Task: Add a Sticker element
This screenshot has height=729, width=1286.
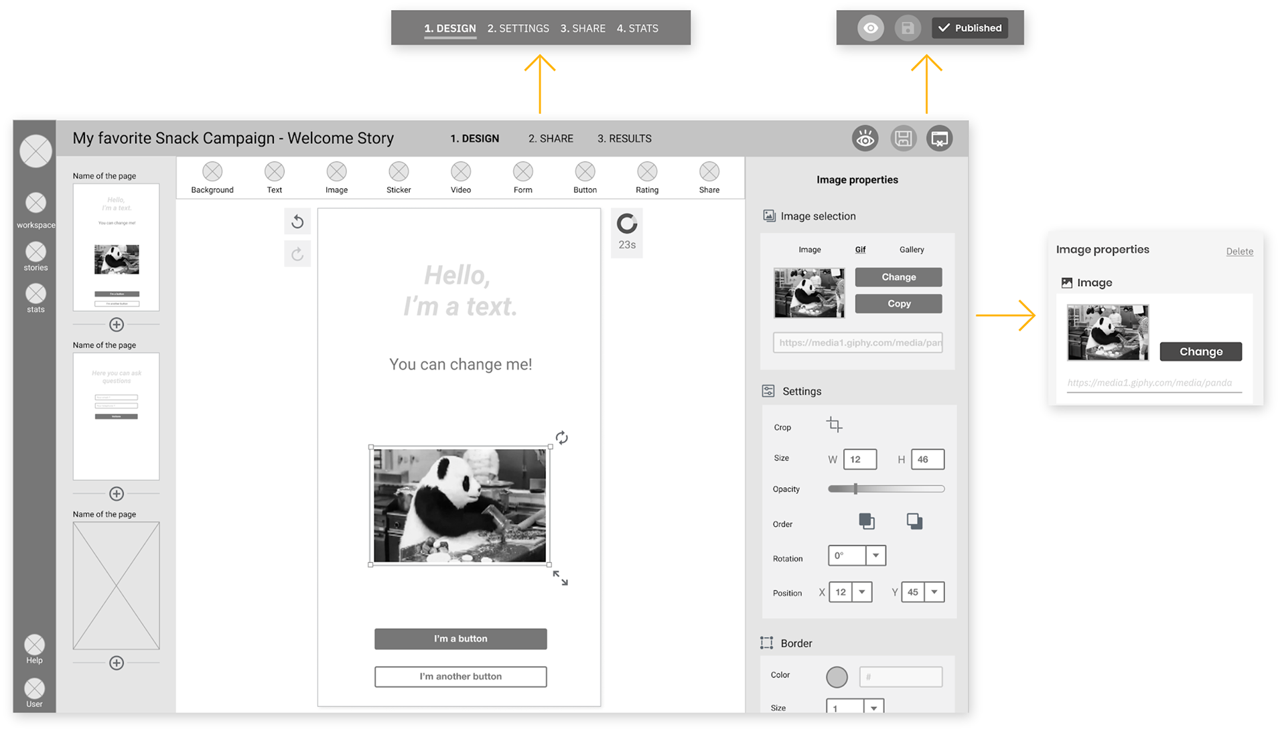Action: click(x=399, y=177)
